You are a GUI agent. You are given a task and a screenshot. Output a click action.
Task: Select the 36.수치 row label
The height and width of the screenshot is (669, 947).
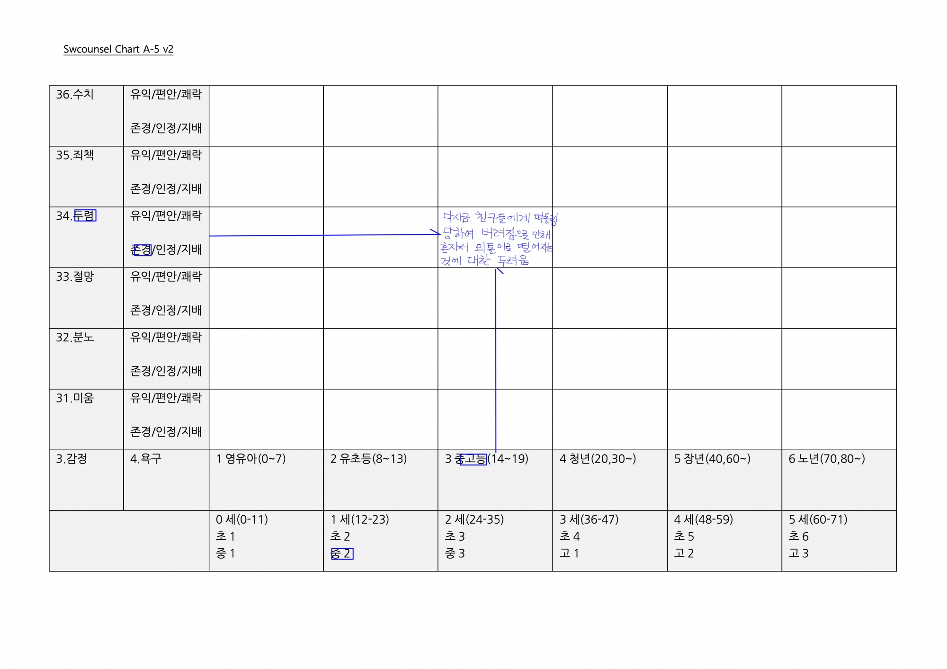tap(75, 95)
